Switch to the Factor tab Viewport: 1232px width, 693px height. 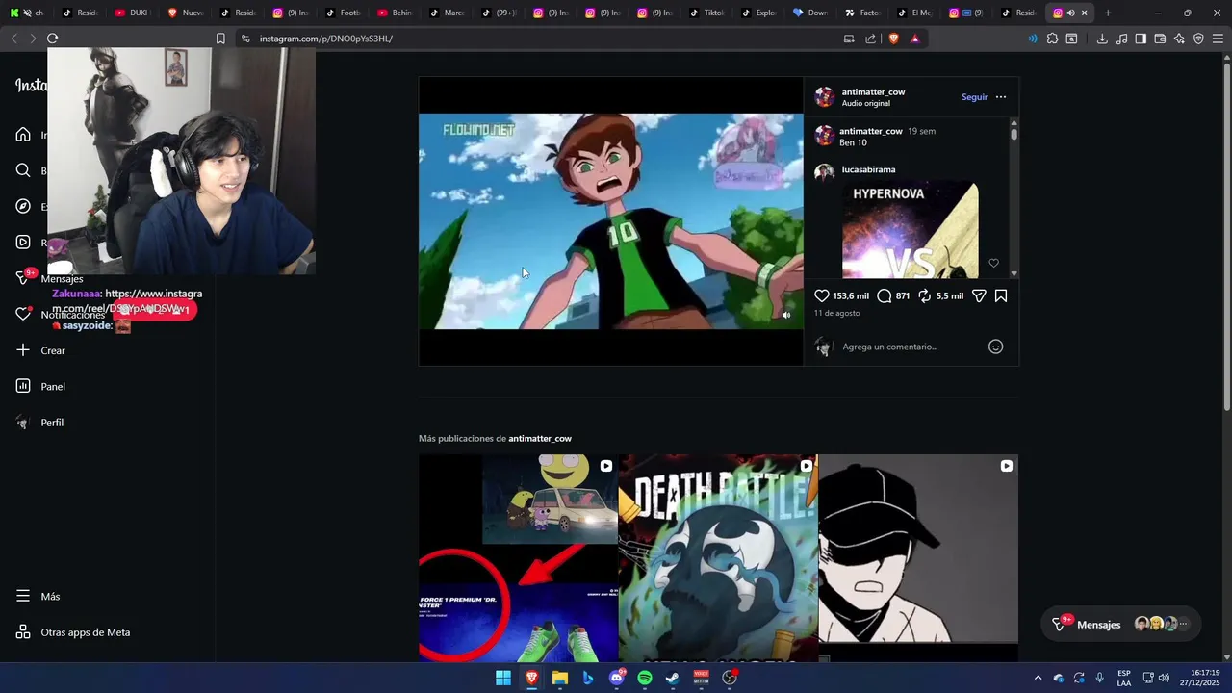[x=862, y=13]
